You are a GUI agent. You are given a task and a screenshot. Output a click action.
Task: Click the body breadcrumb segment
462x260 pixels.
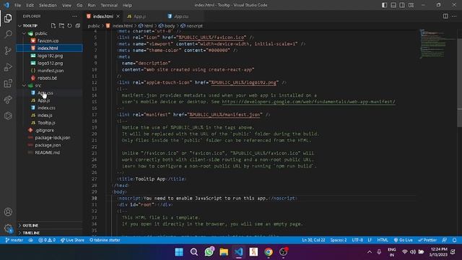[167, 26]
